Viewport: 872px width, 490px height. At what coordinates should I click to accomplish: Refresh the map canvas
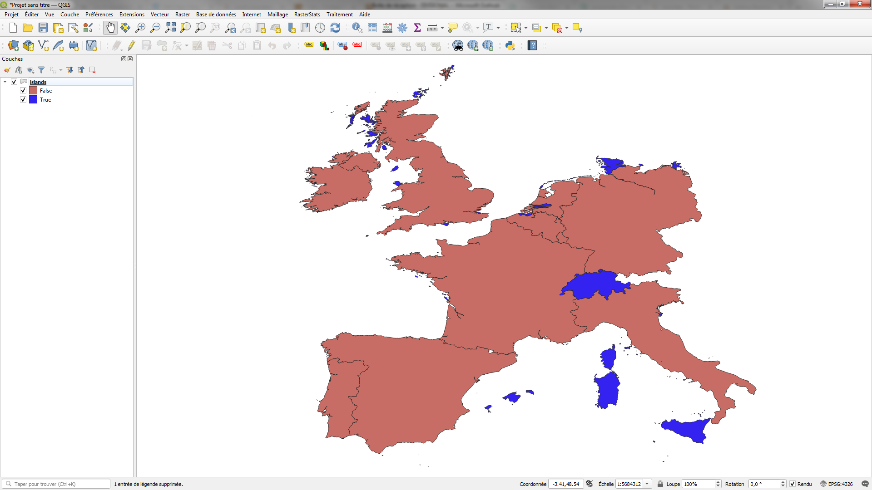pos(335,28)
